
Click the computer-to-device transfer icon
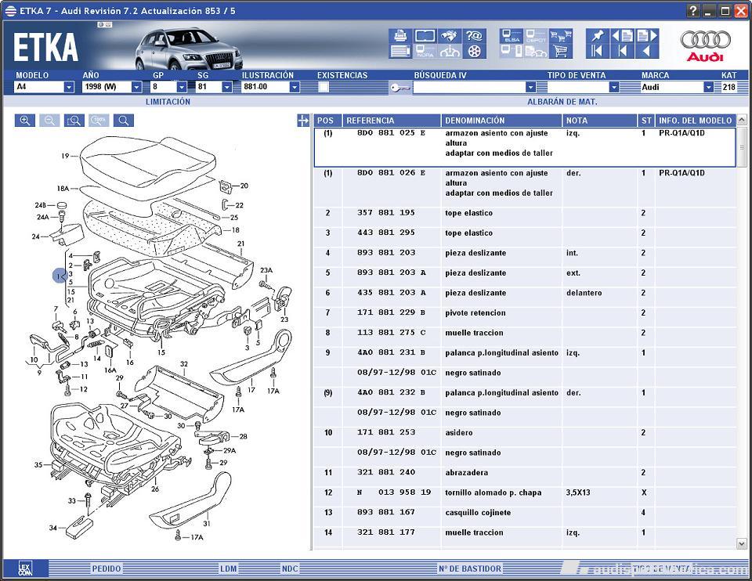point(512,52)
